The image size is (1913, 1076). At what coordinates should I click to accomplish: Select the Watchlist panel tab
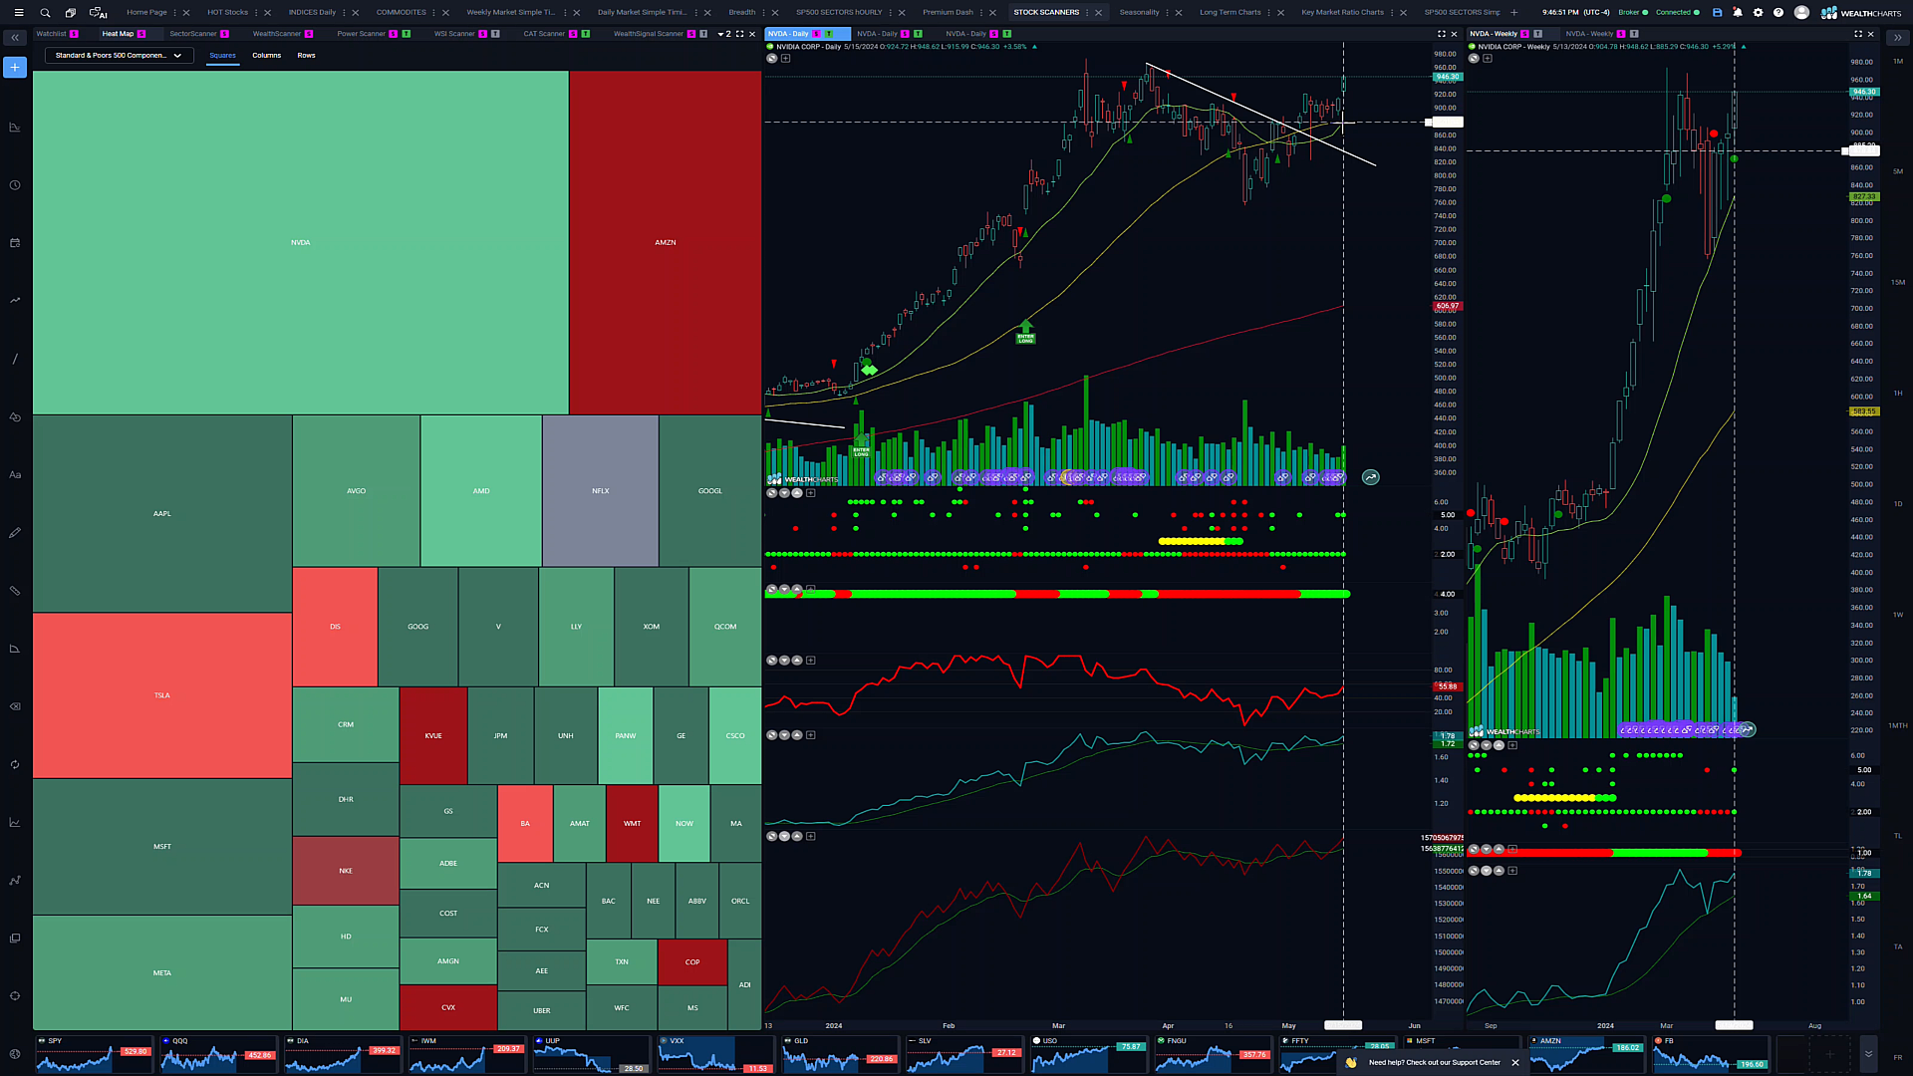click(51, 34)
